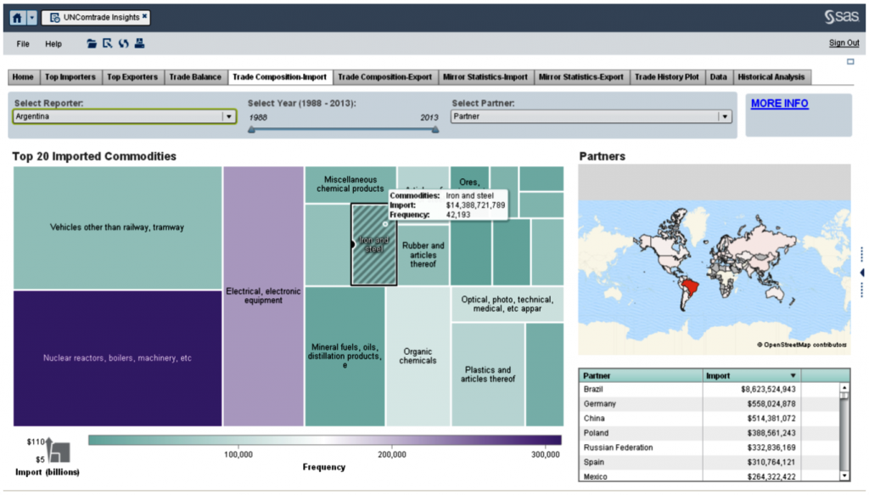Screen dimensions: 869x495
Task: Select the edit report toolbar icon
Action: [106, 43]
